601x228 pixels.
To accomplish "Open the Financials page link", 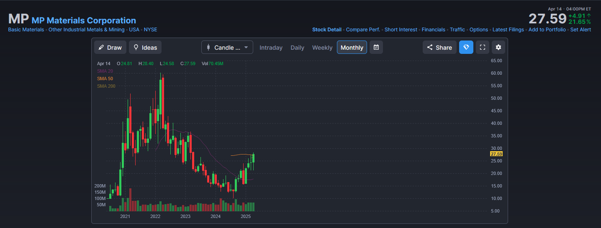I will pos(433,30).
